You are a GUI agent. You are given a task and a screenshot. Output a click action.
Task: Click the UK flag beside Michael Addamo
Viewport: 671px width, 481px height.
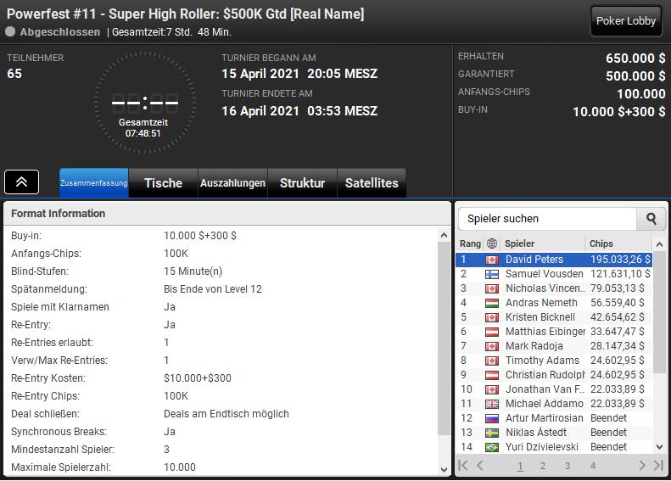coord(492,404)
